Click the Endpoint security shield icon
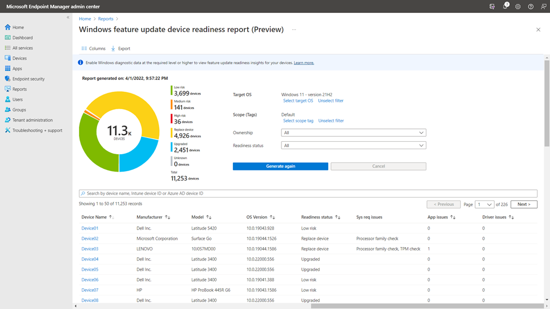Image resolution: width=550 pixels, height=309 pixels. 8,79
